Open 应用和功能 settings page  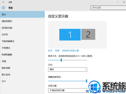(x=22, y=28)
